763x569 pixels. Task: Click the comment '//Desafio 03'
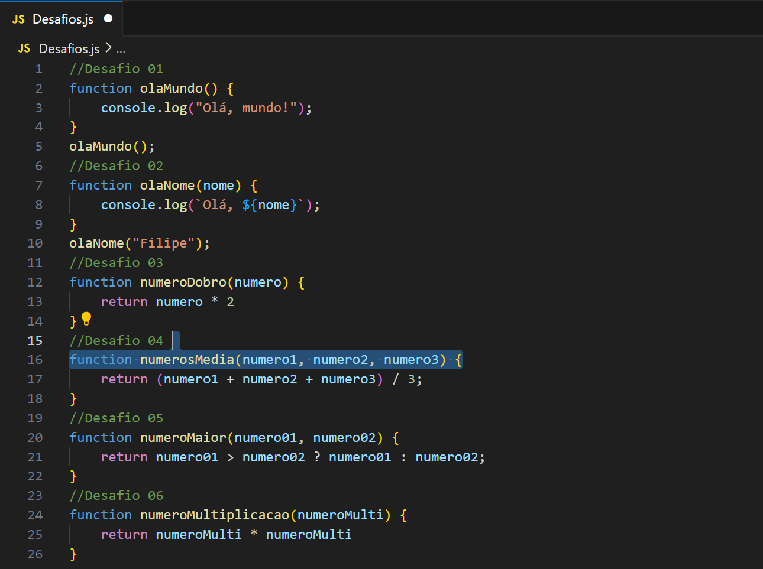[116, 263]
